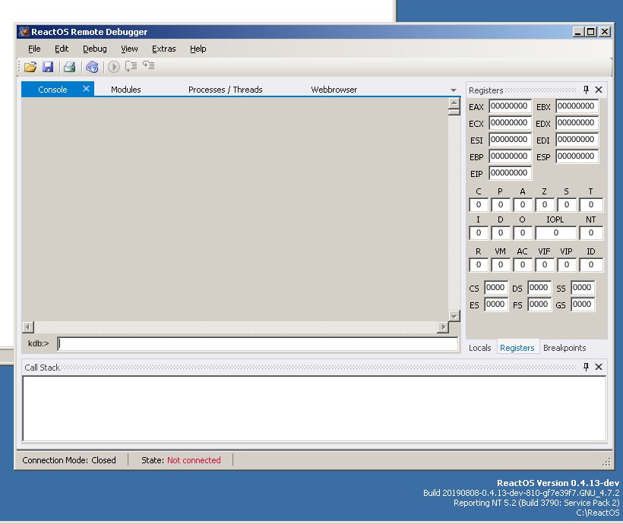The width and height of the screenshot is (623, 524).
Task: Click the Connection Mode: Closed status text
Action: tap(69, 460)
